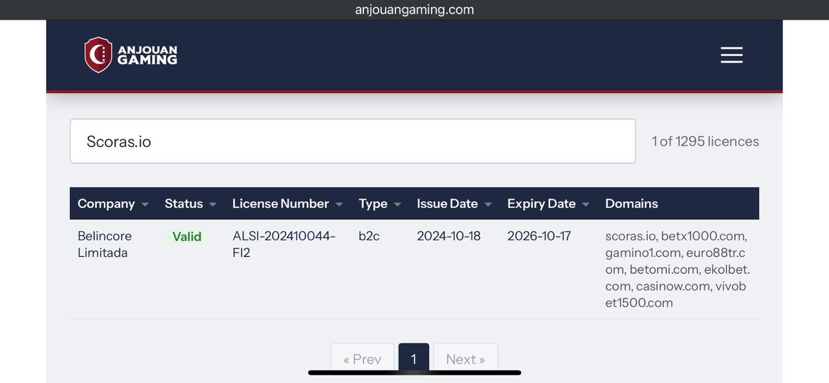Screen dimensions: 829x383
Task: Click the licence search input field
Action: pyautogui.click(x=353, y=141)
